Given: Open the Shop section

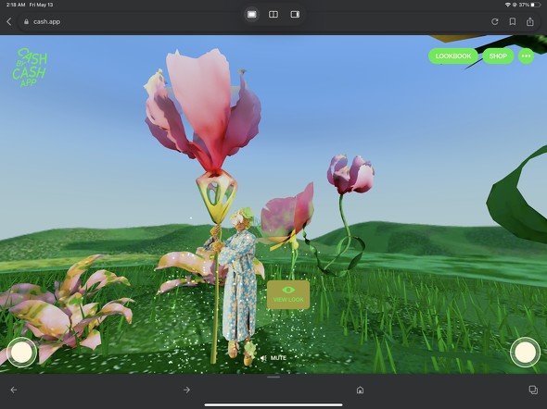Looking at the screenshot, I should [x=498, y=56].
